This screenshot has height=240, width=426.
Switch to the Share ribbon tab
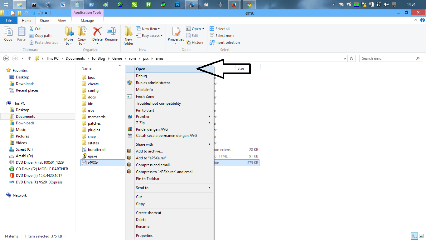pos(44,21)
